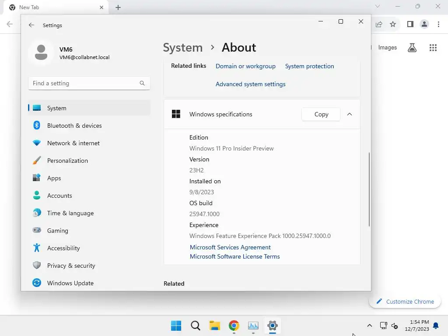Click the muted volume tray icon
Viewport: 448px width, 336px height.
pos(395,325)
